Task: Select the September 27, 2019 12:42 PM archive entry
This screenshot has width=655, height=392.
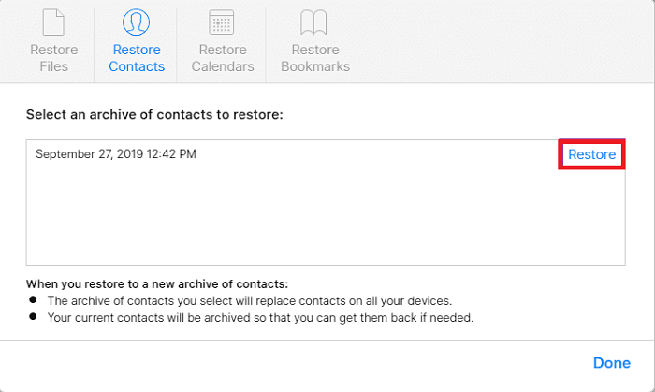Action: [x=116, y=154]
